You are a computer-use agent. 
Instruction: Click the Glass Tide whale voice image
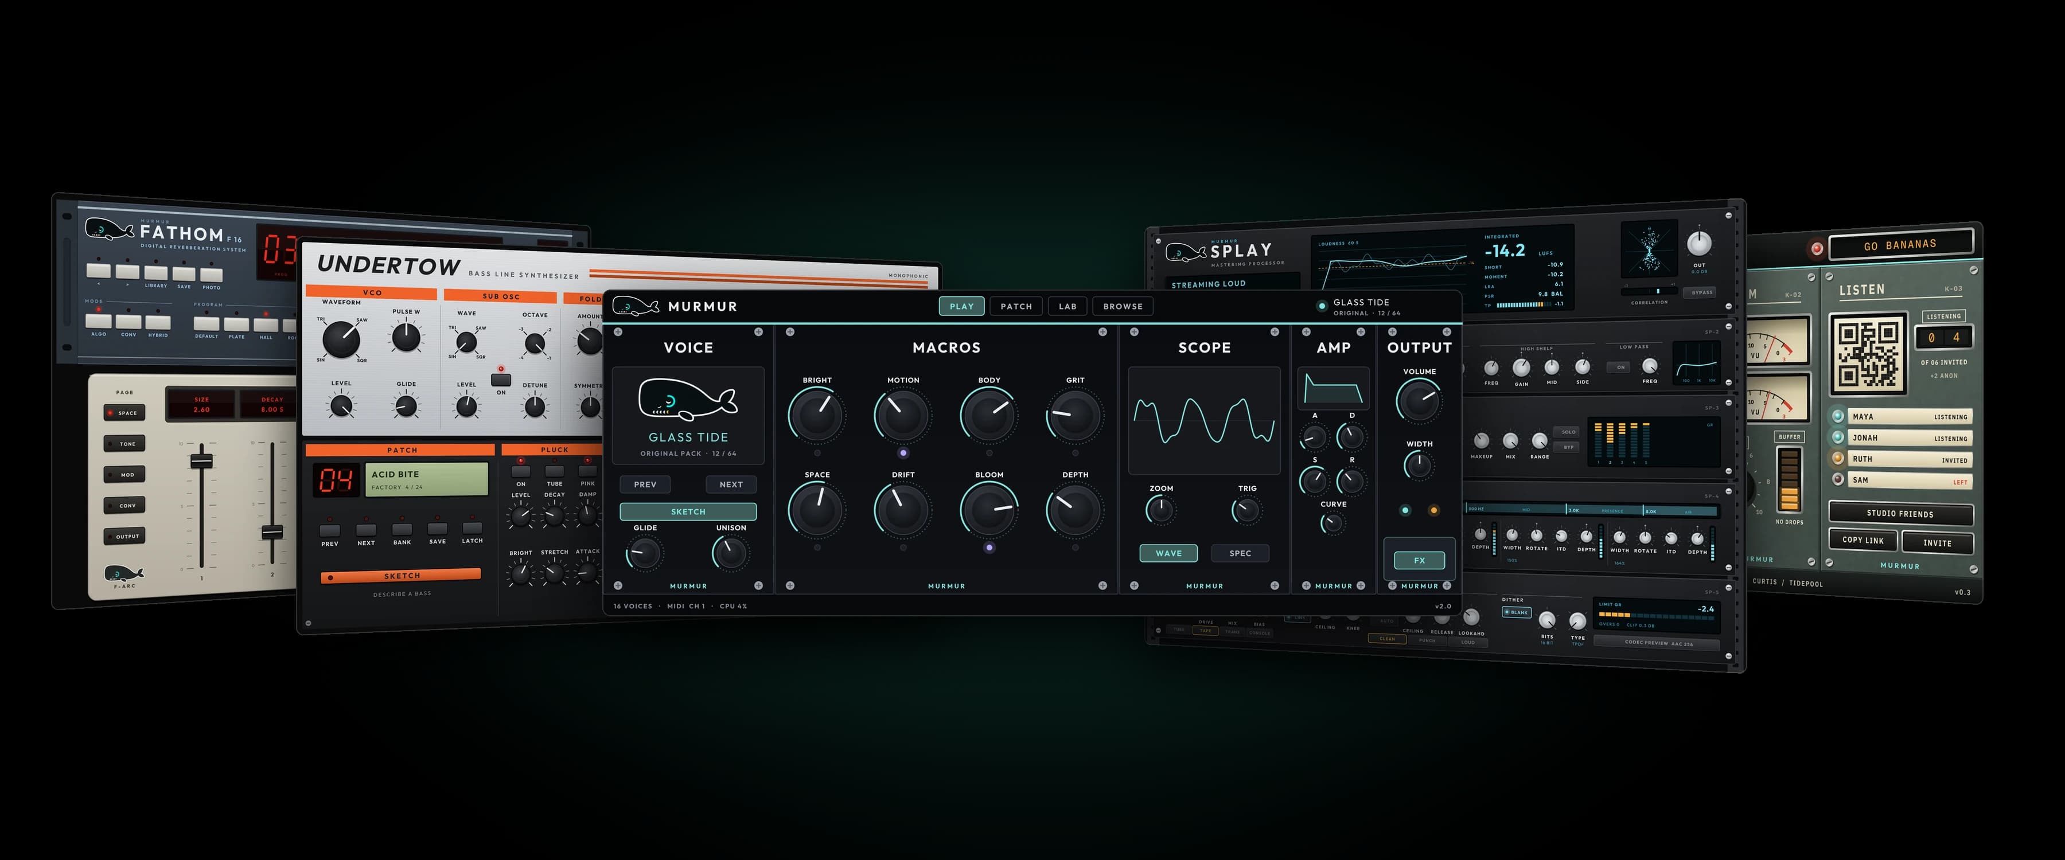pyautogui.click(x=687, y=400)
